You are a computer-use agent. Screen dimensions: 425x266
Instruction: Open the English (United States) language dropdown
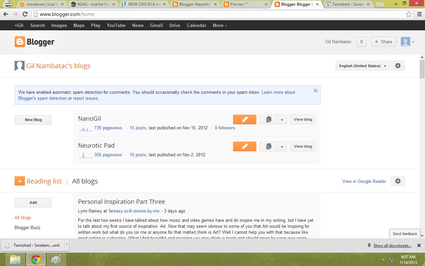coord(363,66)
